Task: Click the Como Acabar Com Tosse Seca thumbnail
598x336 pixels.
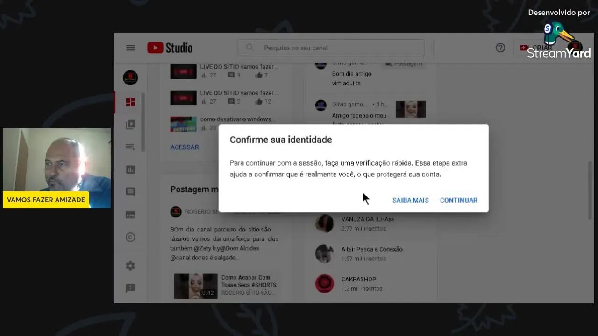Action: [196, 286]
